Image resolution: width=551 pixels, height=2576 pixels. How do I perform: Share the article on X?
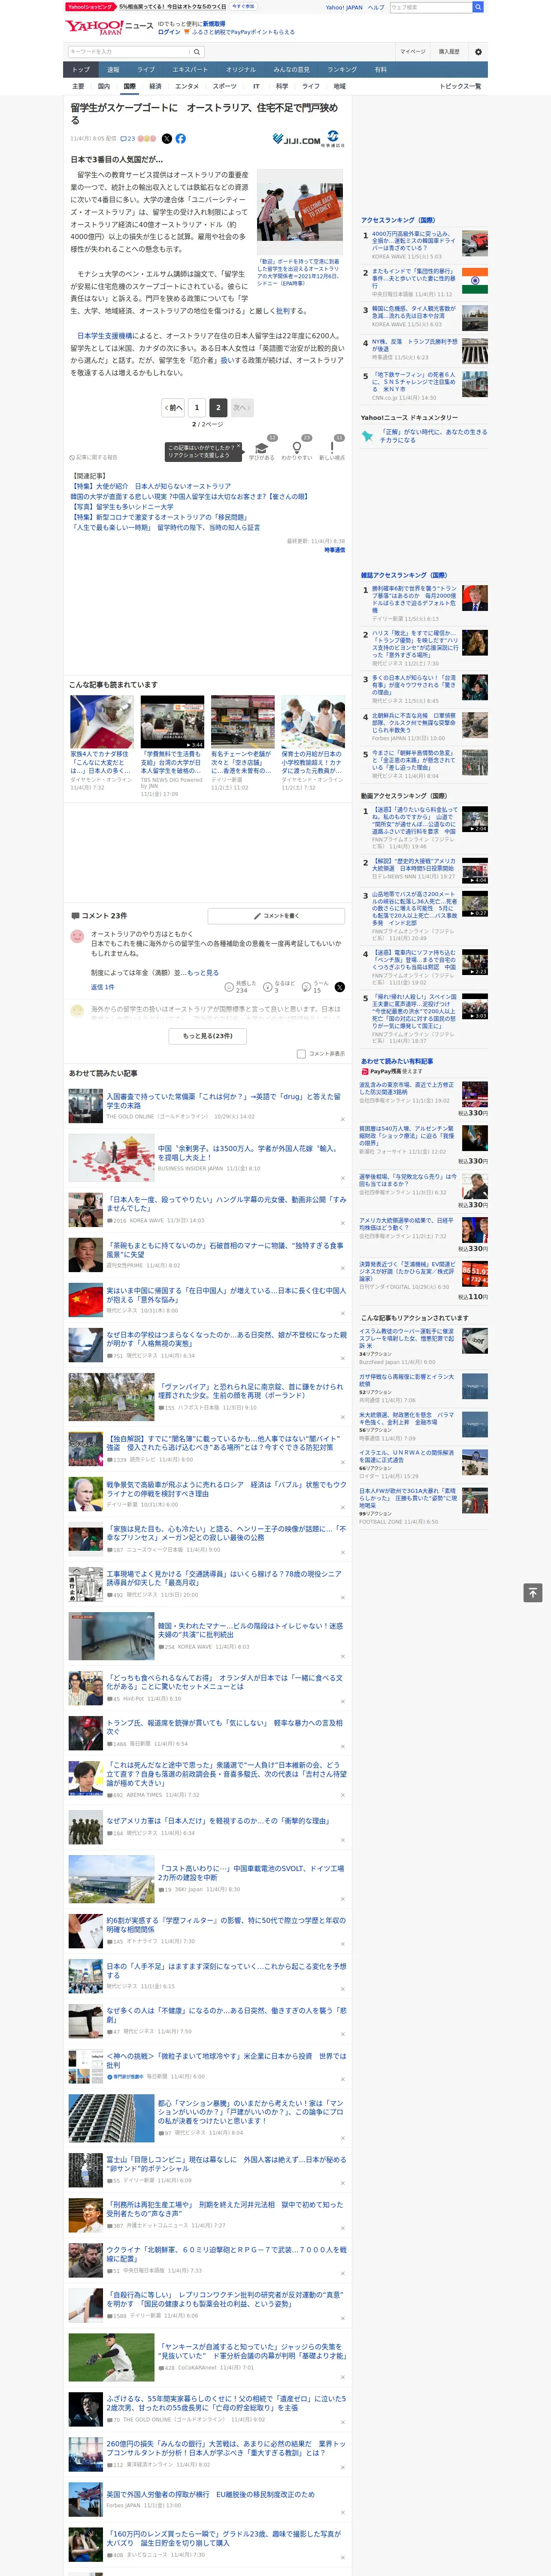pos(167,139)
